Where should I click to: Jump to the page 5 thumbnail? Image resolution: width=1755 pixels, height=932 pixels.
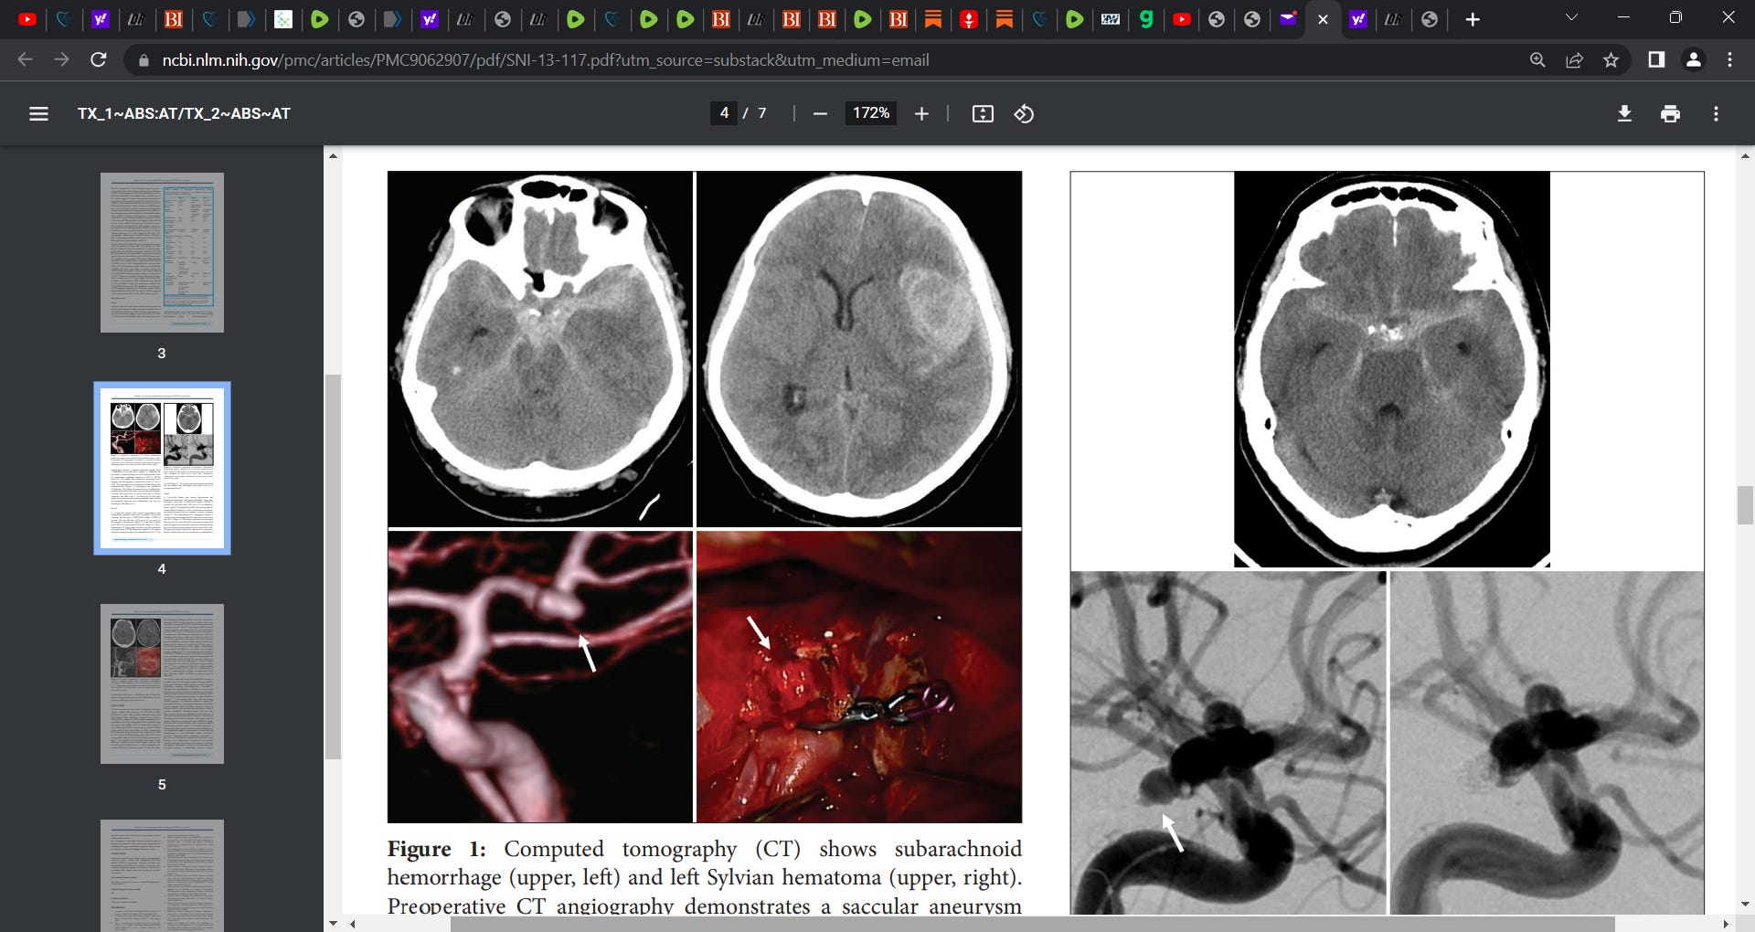click(x=162, y=683)
